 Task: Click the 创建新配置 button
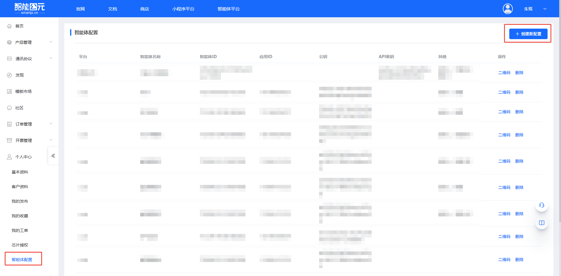click(528, 34)
